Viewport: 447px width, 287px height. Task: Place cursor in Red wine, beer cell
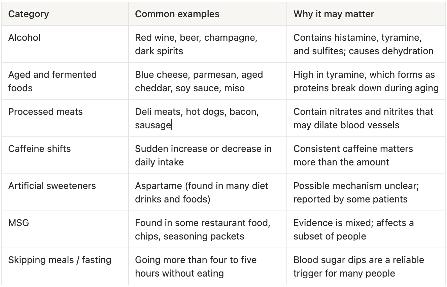[208, 44]
